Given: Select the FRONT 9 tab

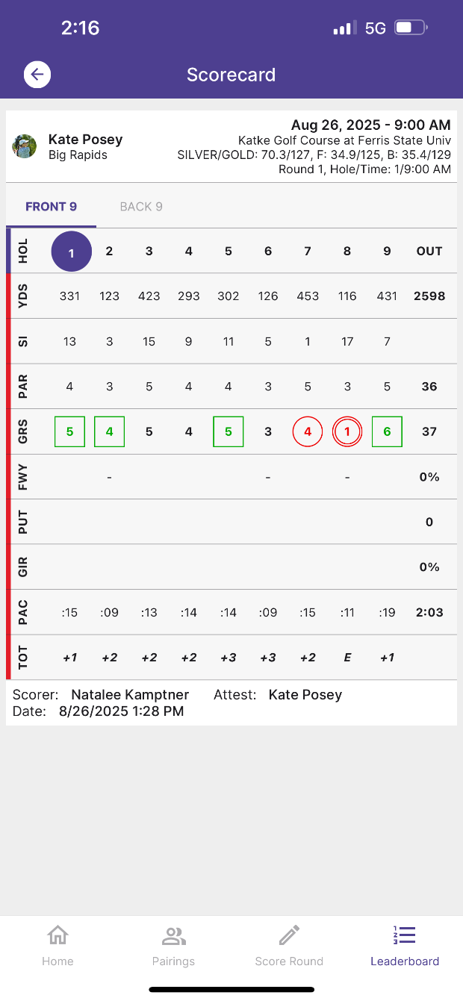Looking at the screenshot, I should click(x=51, y=207).
